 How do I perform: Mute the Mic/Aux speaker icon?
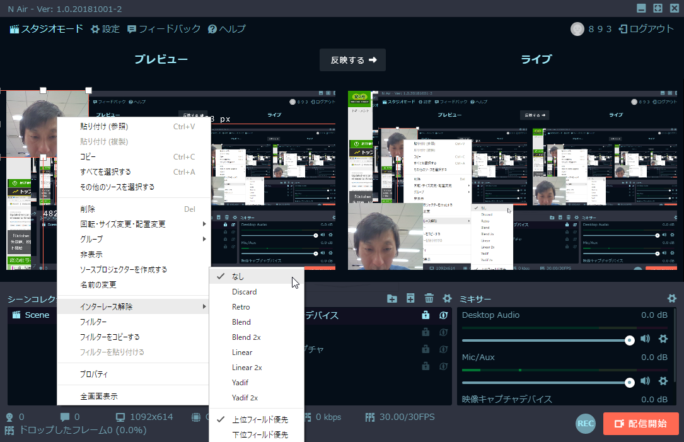tap(645, 381)
